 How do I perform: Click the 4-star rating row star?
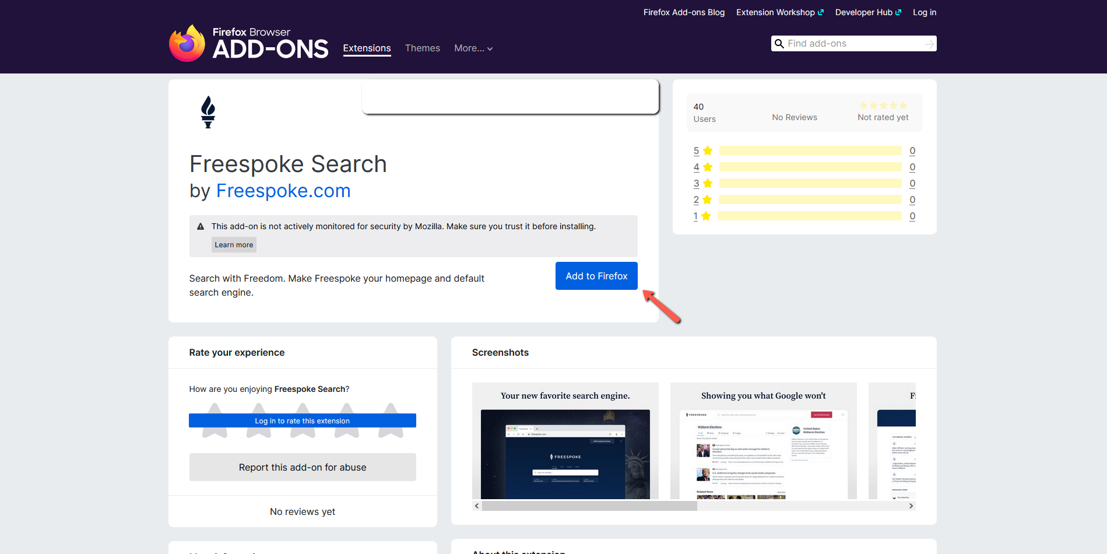point(708,167)
